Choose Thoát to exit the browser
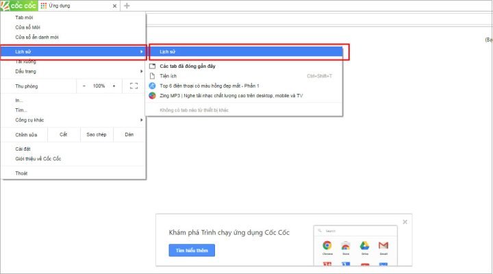The image size is (493, 274). coord(73,173)
